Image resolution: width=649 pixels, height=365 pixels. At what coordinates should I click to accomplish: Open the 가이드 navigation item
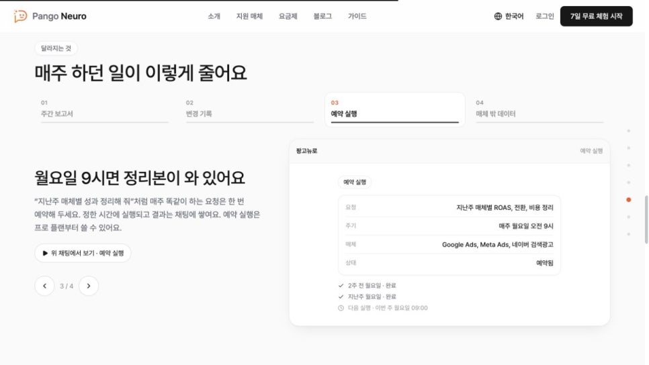point(357,16)
